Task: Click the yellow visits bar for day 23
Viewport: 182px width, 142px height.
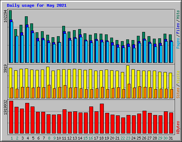Action: point(128,75)
